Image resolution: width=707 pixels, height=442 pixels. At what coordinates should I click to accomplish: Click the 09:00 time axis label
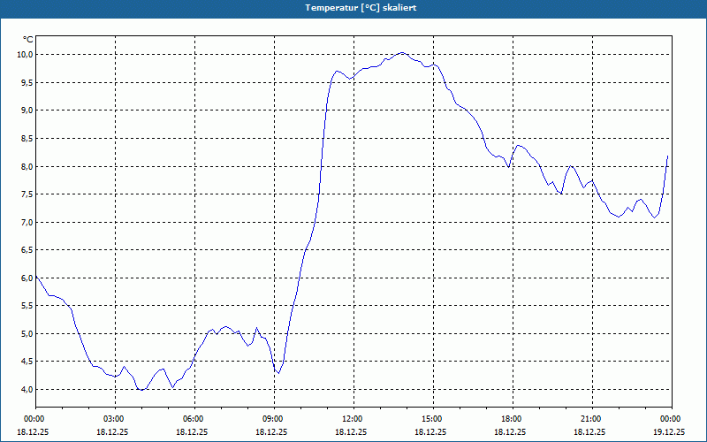pyautogui.click(x=274, y=419)
